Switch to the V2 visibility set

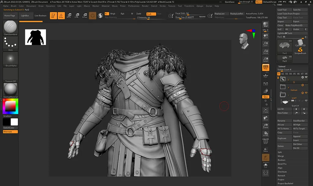[283, 74]
